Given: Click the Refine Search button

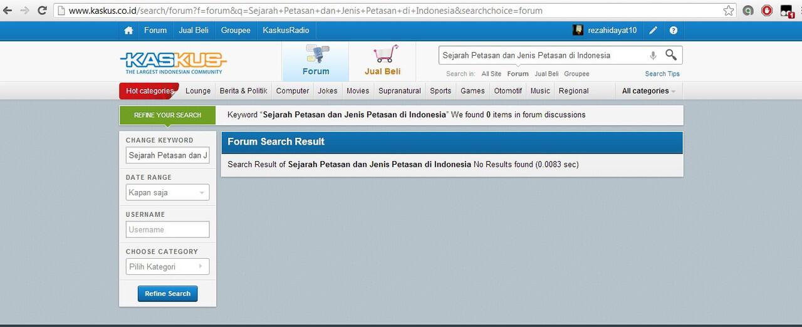Looking at the screenshot, I should coord(167,294).
